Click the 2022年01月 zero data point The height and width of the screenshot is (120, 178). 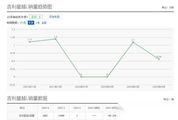point(81,77)
